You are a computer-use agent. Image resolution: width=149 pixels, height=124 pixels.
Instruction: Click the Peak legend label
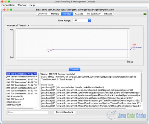(134, 45)
